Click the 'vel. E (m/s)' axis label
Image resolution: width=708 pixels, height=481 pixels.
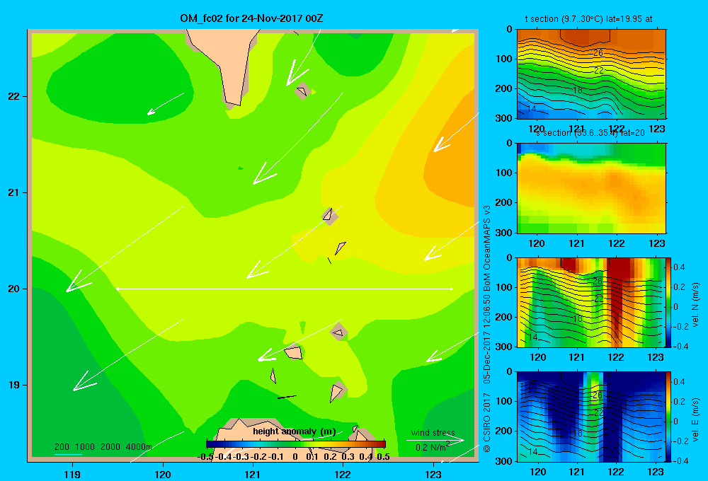pos(695,419)
